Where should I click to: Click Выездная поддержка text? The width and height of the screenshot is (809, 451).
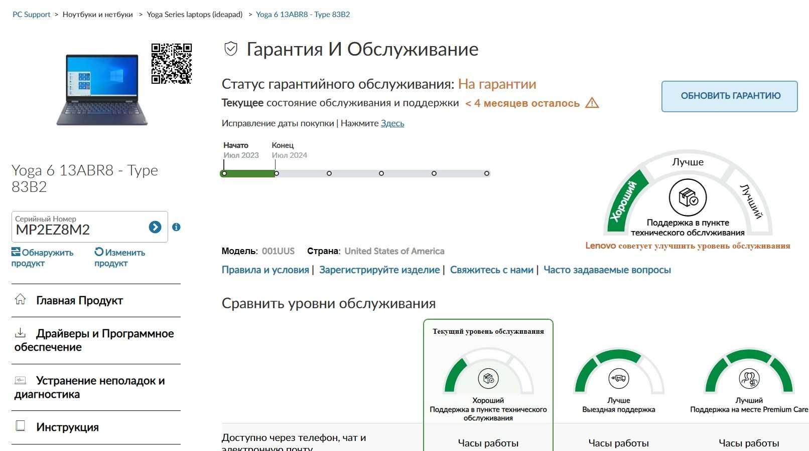point(619,409)
